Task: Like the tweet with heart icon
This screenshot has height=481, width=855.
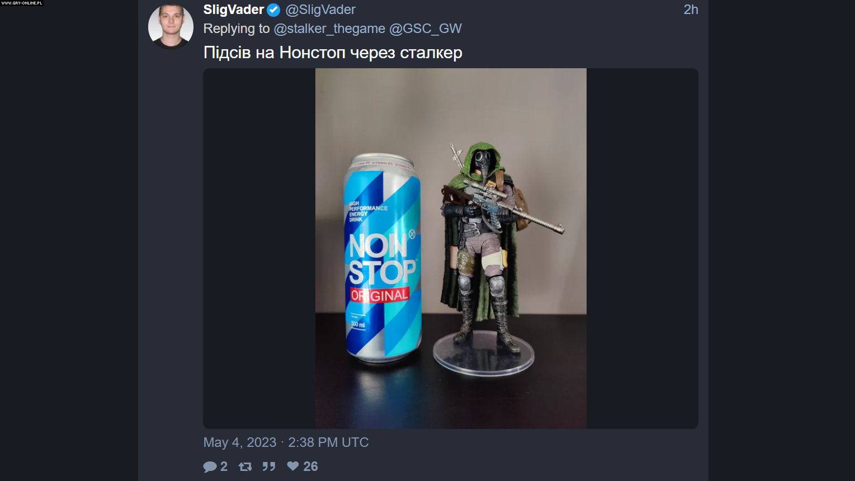Action: tap(293, 466)
